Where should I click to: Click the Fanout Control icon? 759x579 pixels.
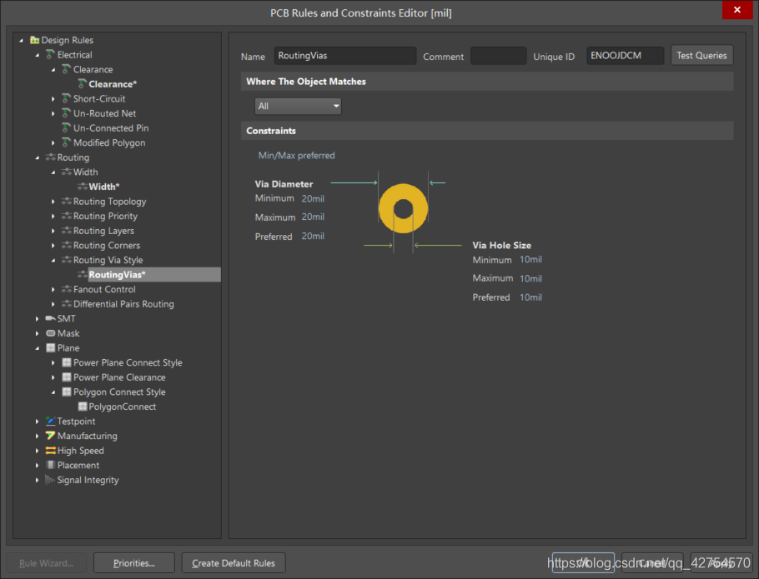pos(67,289)
